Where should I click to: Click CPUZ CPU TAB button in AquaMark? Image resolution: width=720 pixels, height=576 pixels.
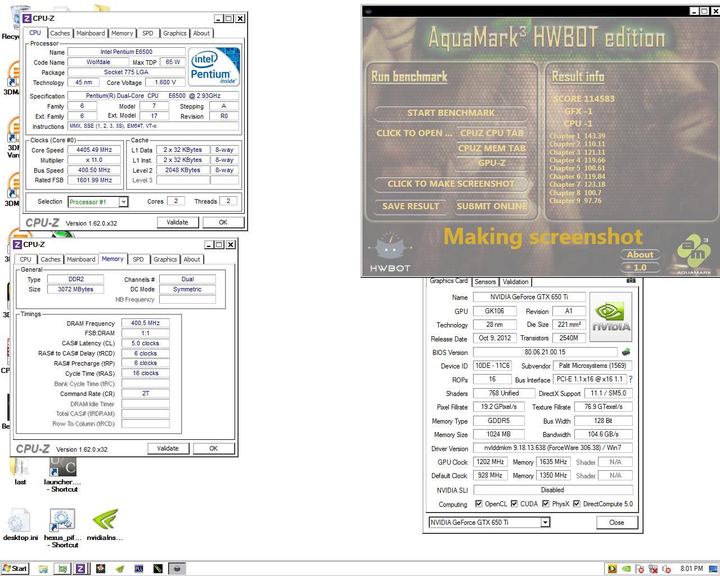point(492,133)
